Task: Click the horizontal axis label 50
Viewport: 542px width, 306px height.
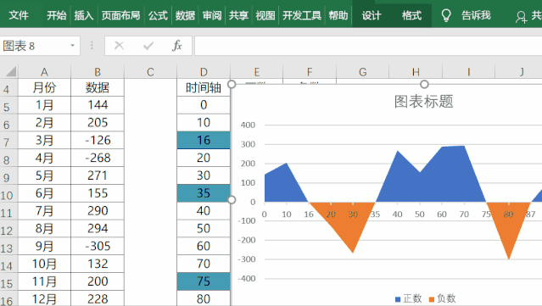Action: point(420,214)
